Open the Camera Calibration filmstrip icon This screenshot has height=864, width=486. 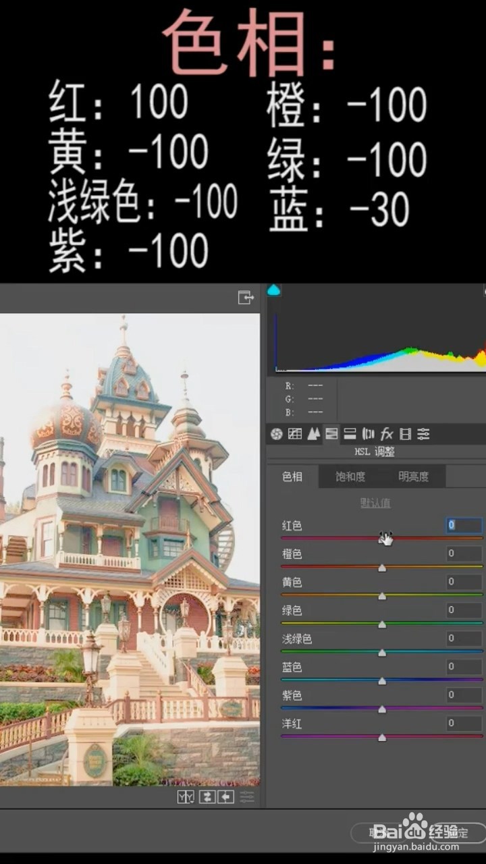click(x=405, y=434)
